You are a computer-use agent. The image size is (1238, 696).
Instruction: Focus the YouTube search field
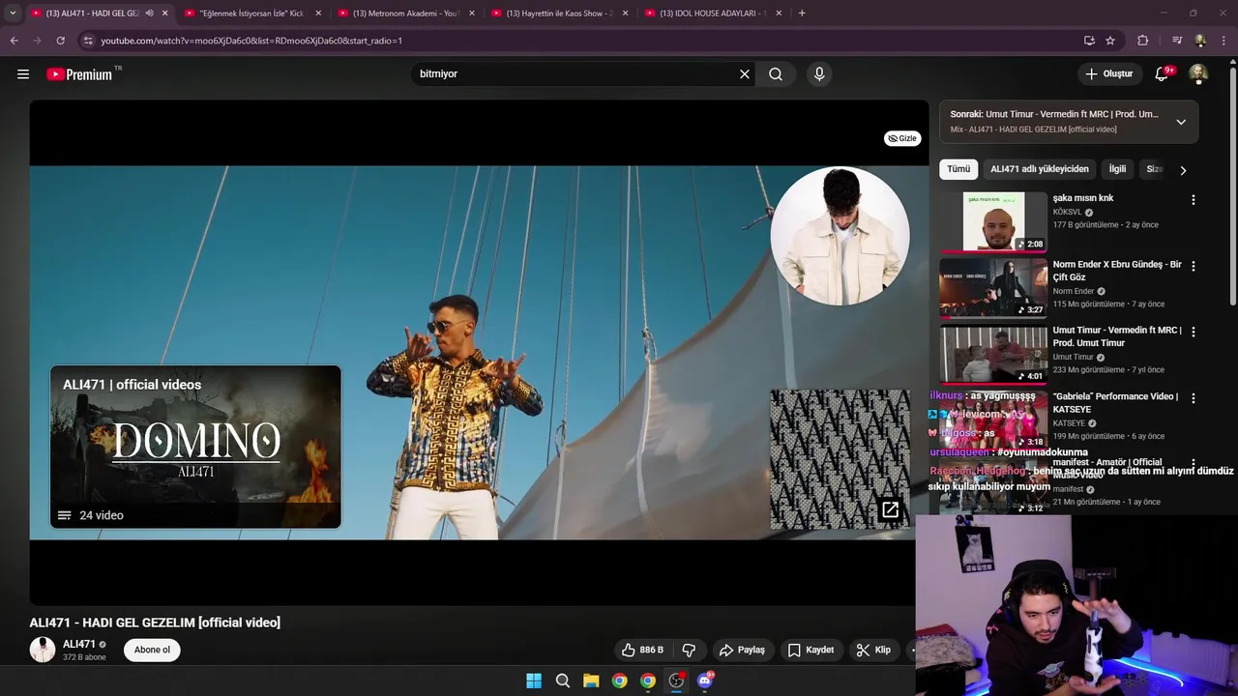click(x=575, y=73)
